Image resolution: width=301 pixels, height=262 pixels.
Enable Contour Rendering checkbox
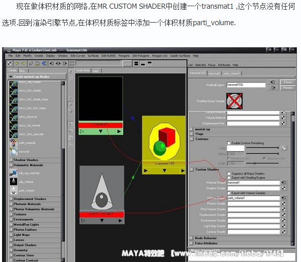click(x=229, y=143)
